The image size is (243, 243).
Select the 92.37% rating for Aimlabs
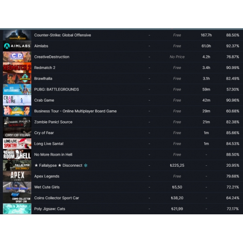pyautogui.click(x=233, y=46)
